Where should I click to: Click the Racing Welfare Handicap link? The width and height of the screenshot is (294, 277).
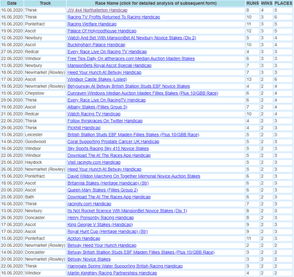92,24
